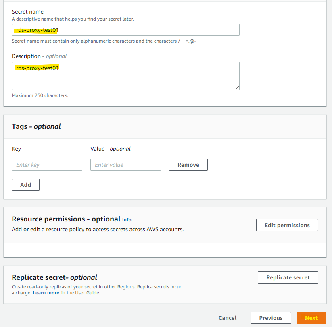
Task: Click the Secret name label
Action: (x=28, y=12)
